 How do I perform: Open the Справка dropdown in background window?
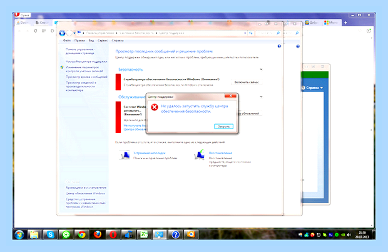(313, 88)
